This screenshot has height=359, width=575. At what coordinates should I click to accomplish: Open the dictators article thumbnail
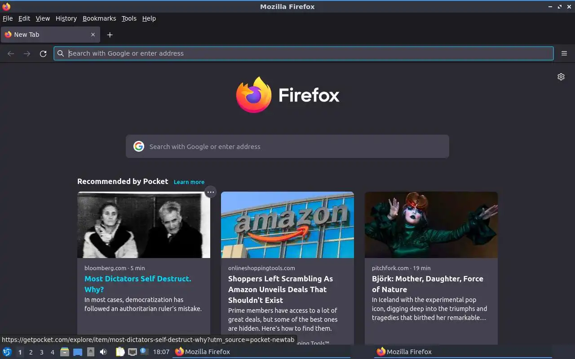tap(144, 225)
